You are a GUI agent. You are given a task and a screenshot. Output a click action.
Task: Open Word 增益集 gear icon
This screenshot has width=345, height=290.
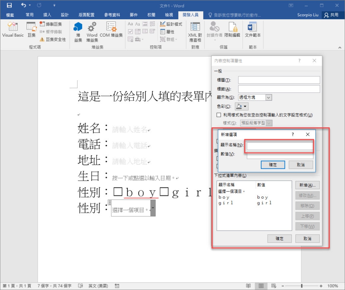pos(92,32)
